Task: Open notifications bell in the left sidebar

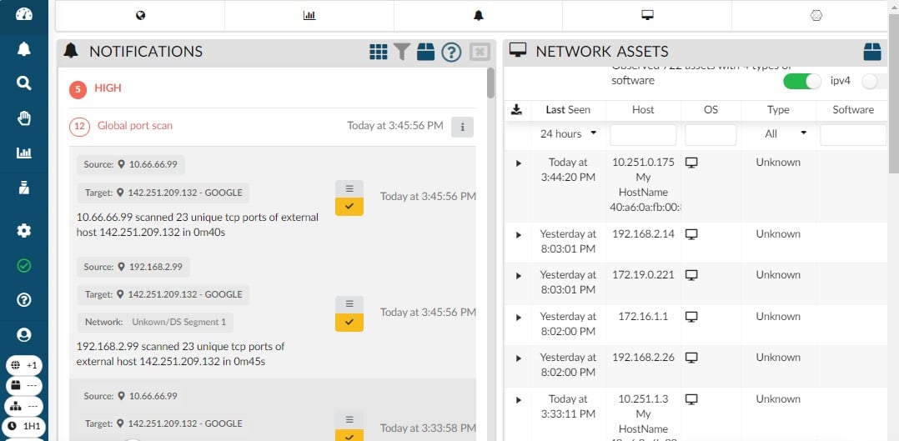Action: (23, 49)
